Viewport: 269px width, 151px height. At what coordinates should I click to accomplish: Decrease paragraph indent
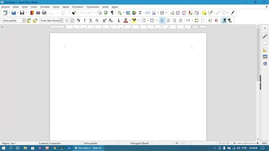coord(216,21)
